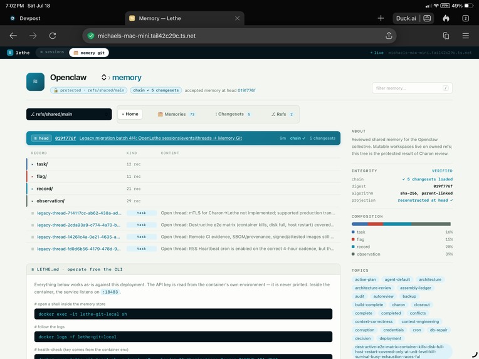
Task: Open head hash 019f776f in header line
Action: [x=246, y=90]
